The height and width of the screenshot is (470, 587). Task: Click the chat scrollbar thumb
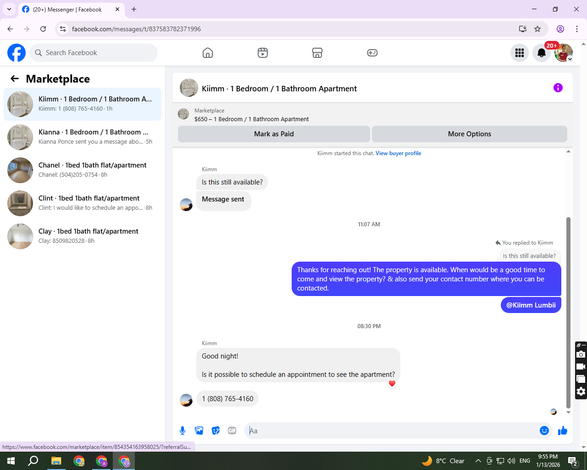568,312
